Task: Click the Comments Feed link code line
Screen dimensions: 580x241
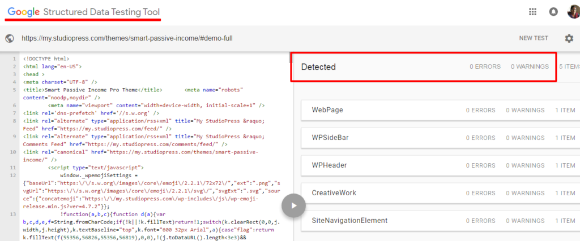Action: click(143, 141)
